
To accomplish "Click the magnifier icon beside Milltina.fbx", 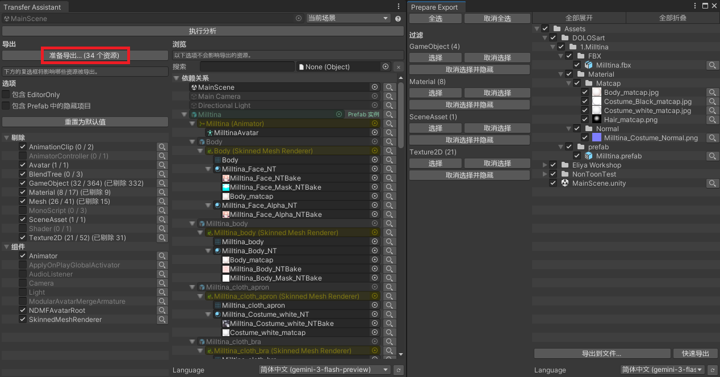I will [x=712, y=65].
